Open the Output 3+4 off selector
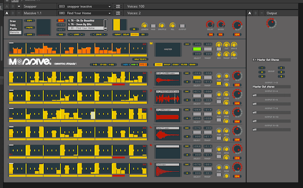 pyautogui.click(x=271, y=95)
